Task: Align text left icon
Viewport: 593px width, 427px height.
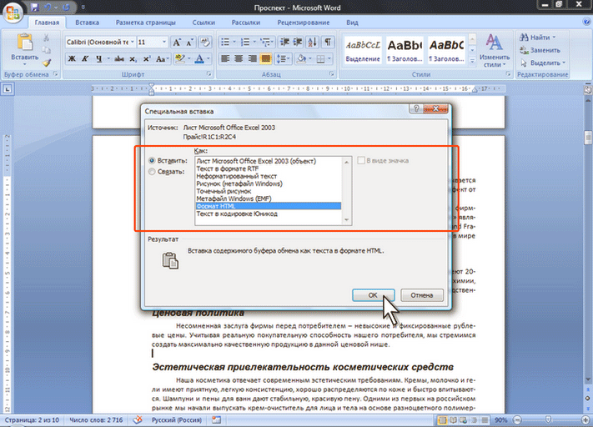Action: pyautogui.click(x=225, y=58)
